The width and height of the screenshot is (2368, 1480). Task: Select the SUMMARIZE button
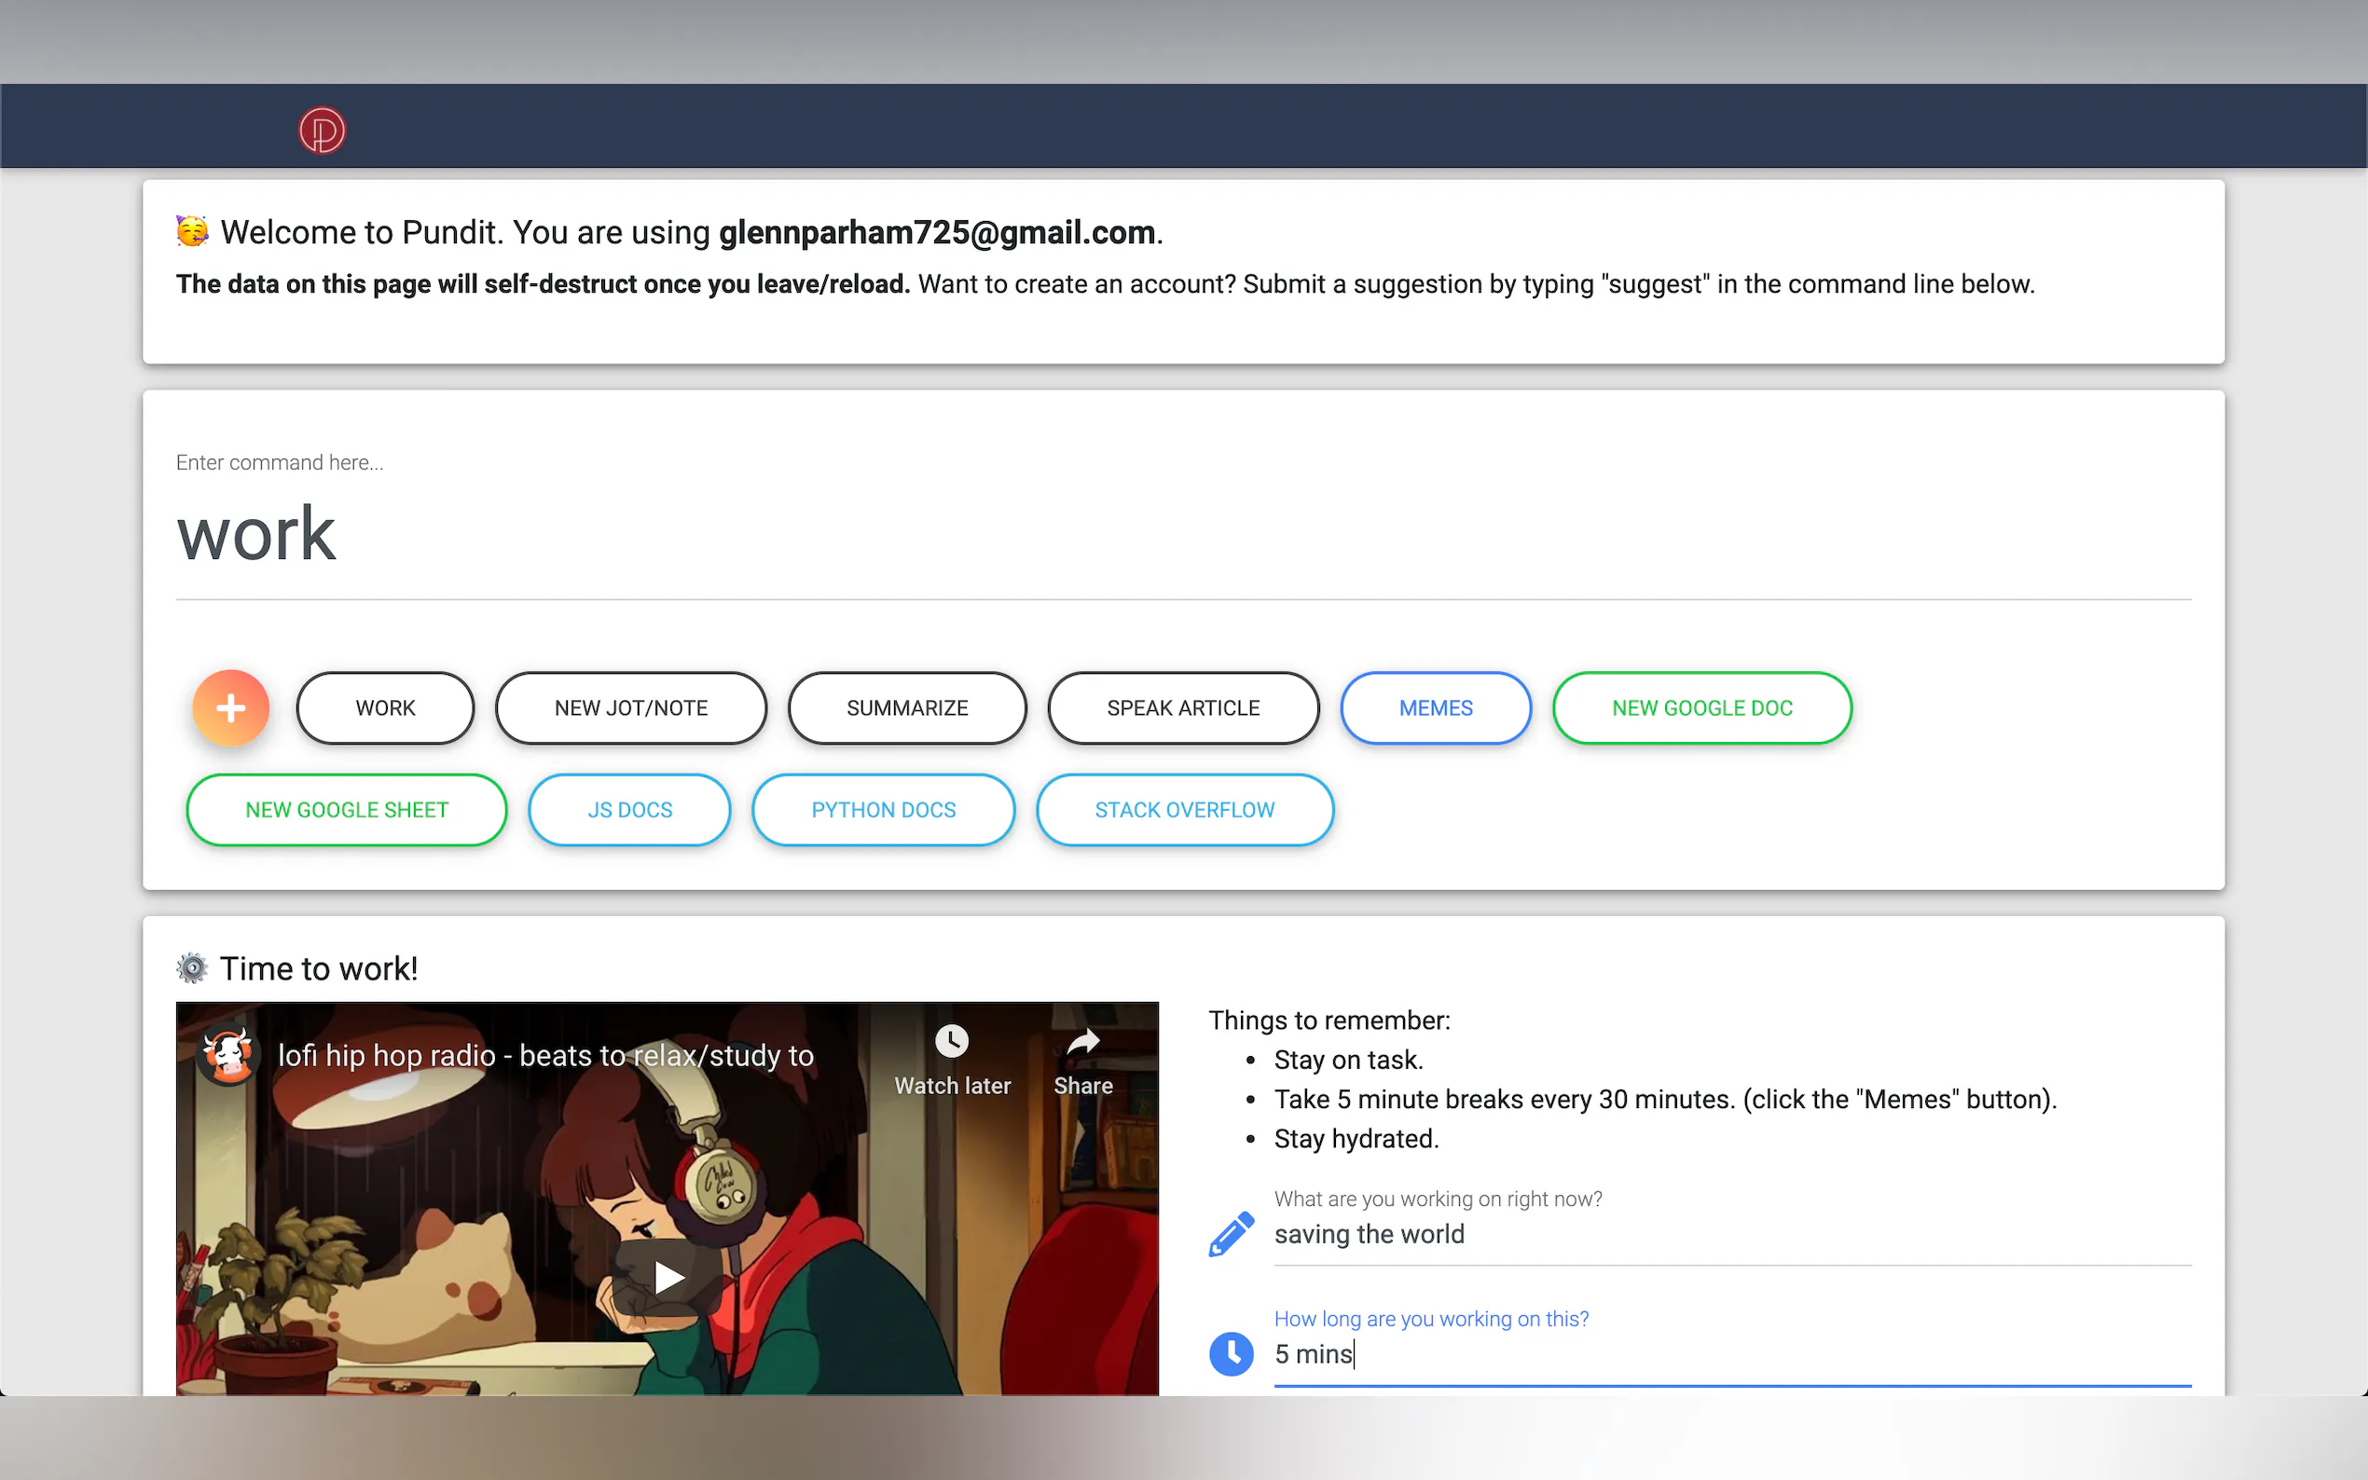pos(907,707)
